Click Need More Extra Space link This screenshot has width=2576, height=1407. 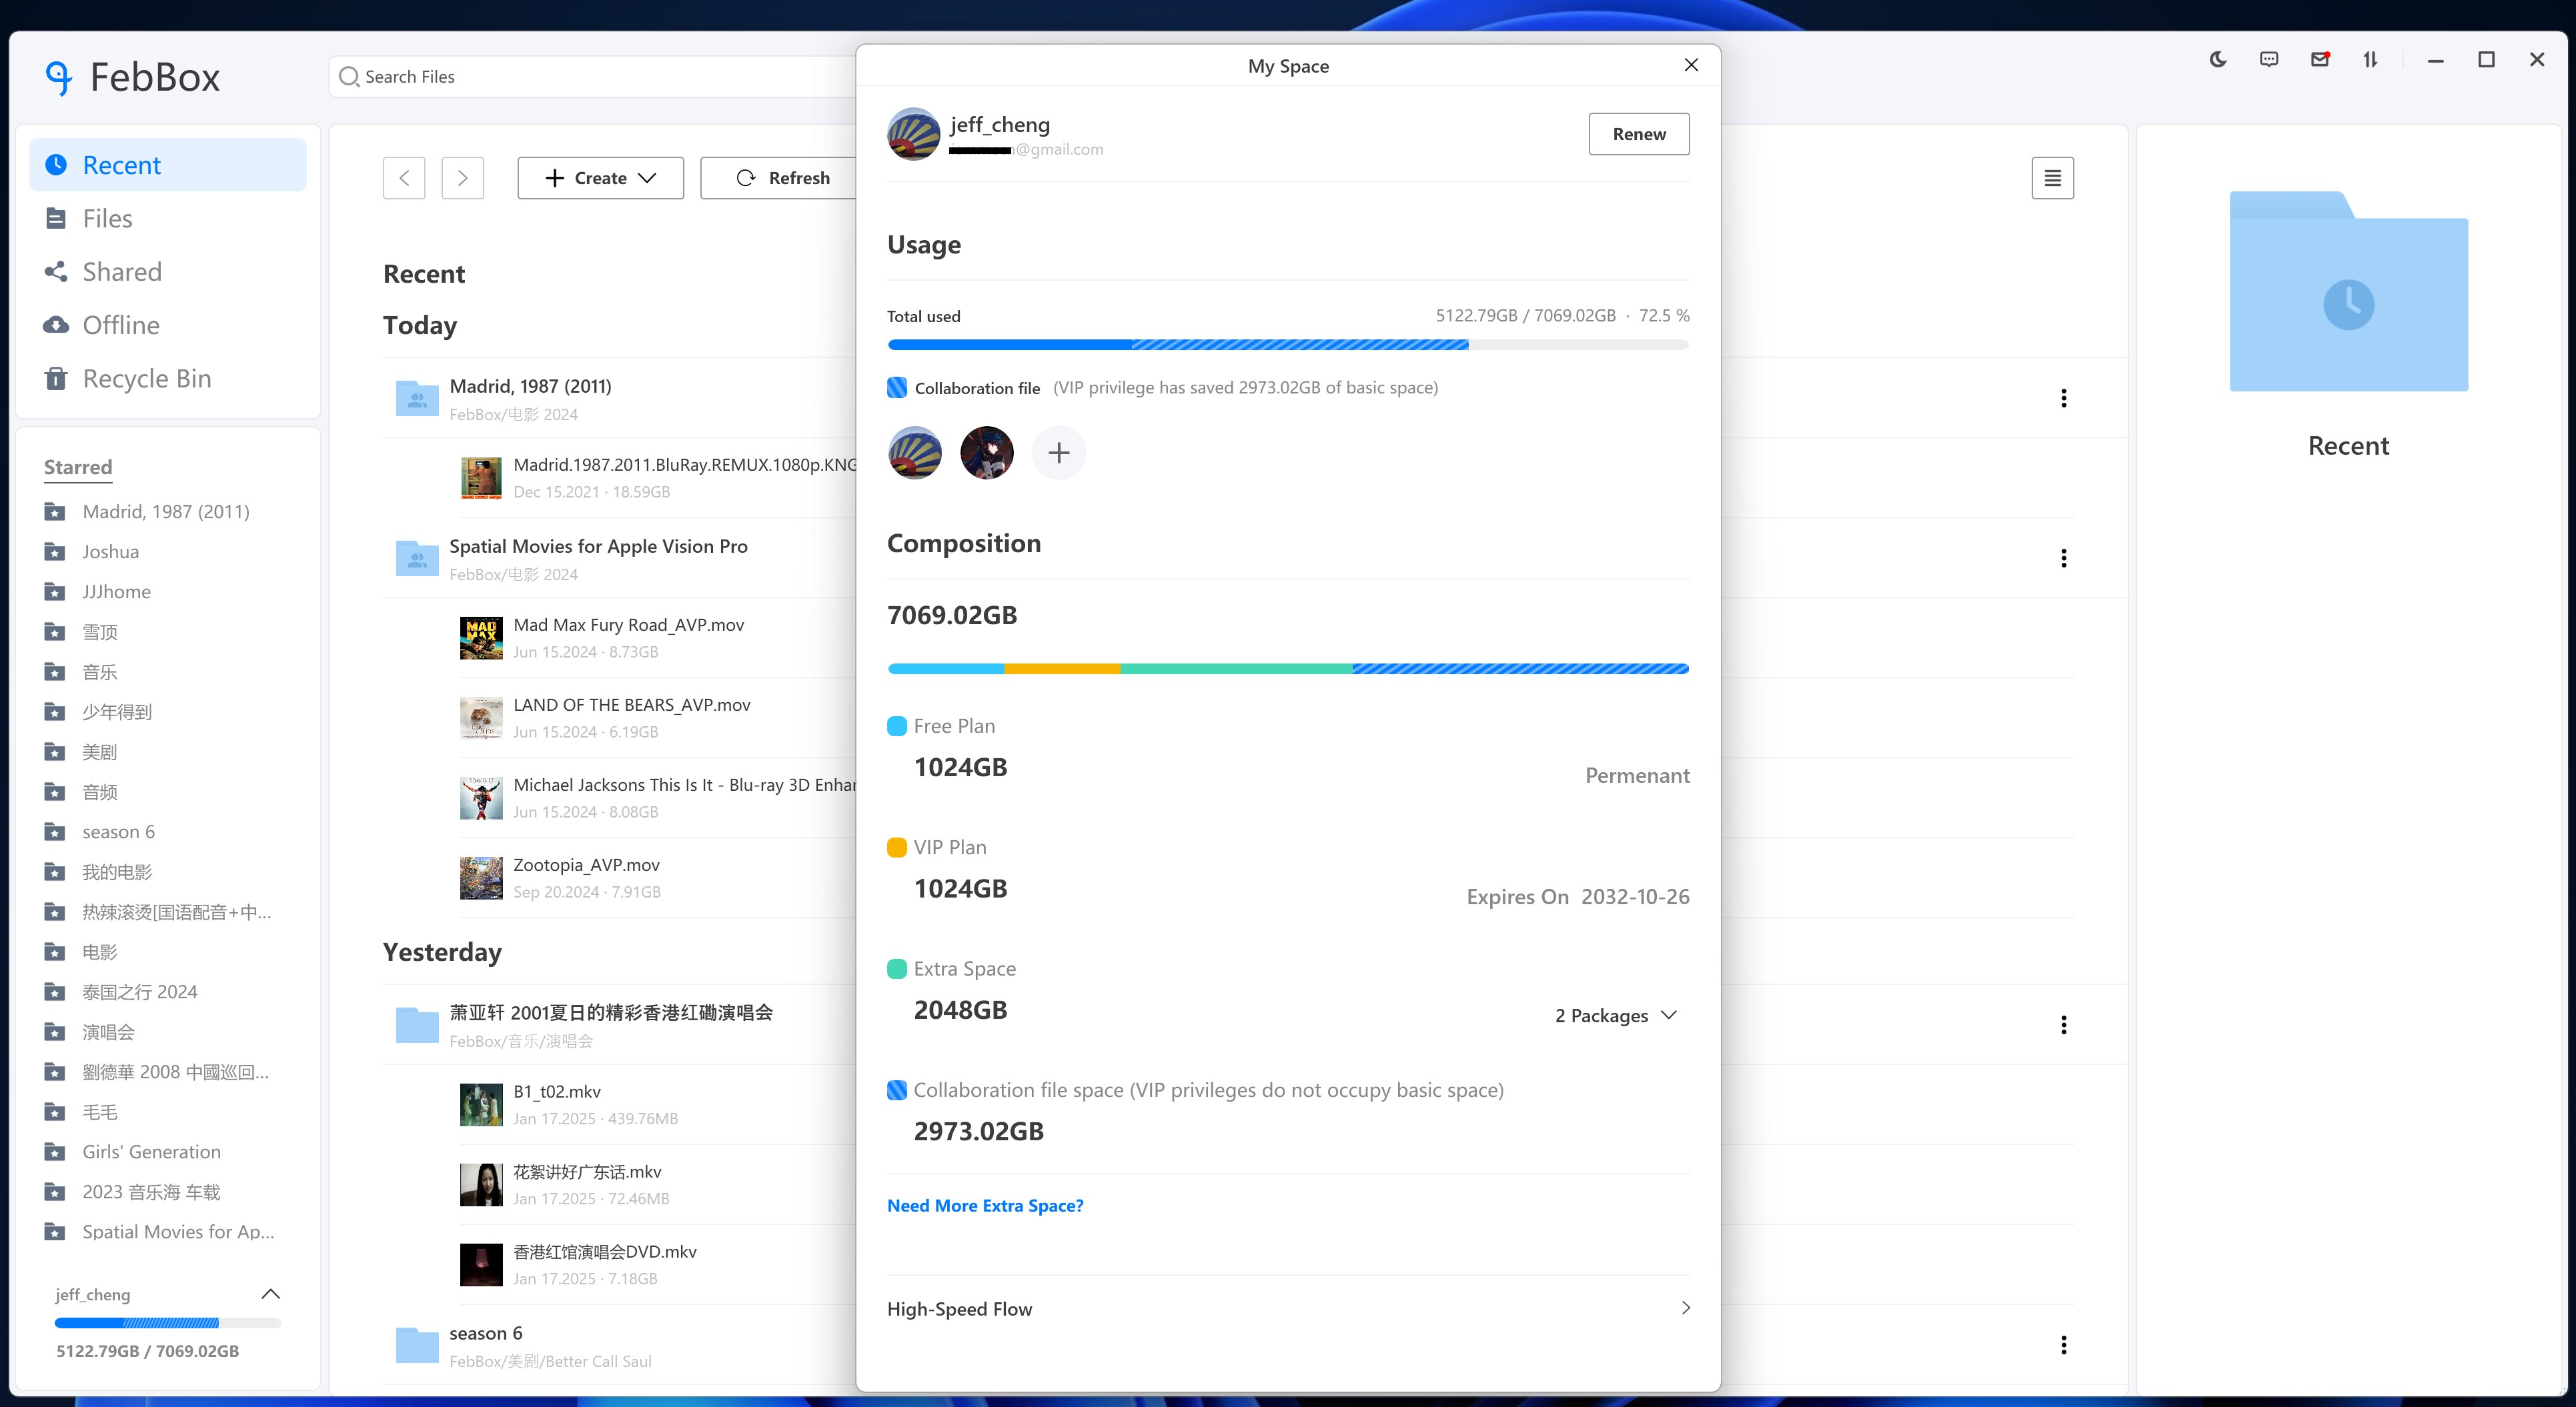pos(985,1206)
